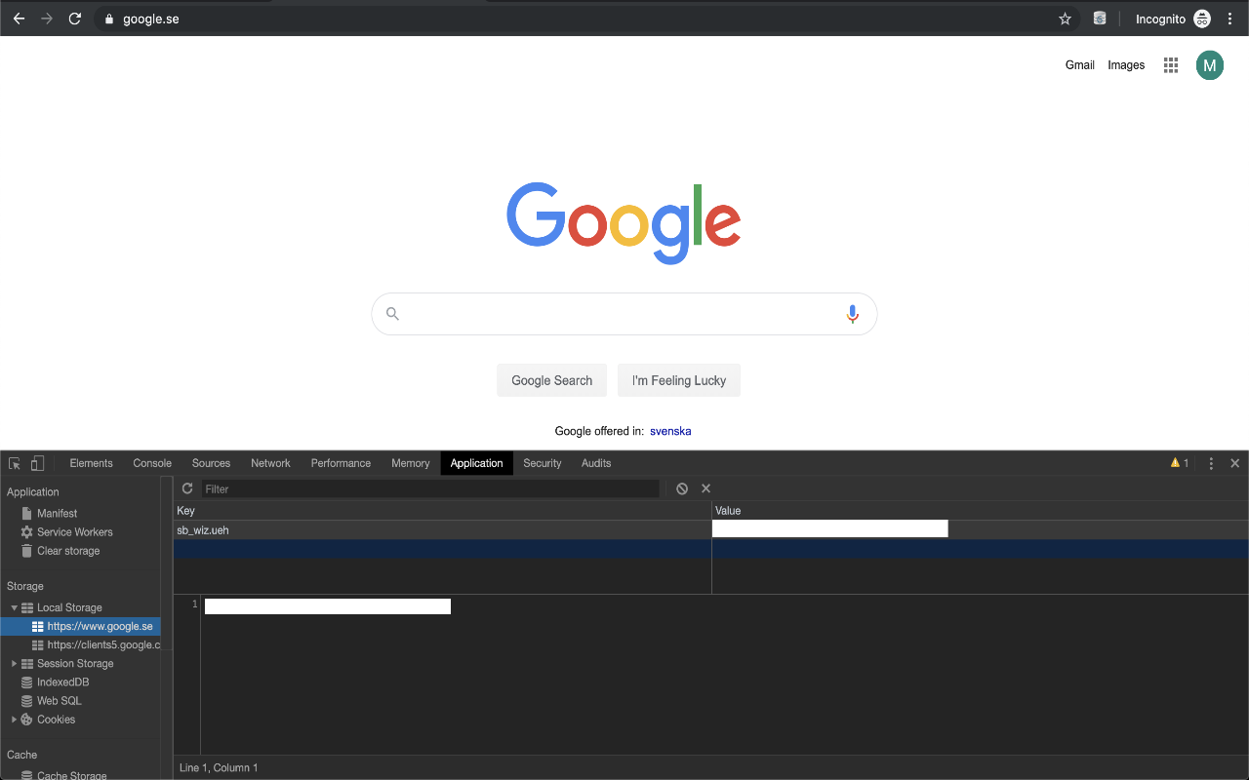Switch to the Network tab
Screen dimensions: 1249x780
point(270,463)
